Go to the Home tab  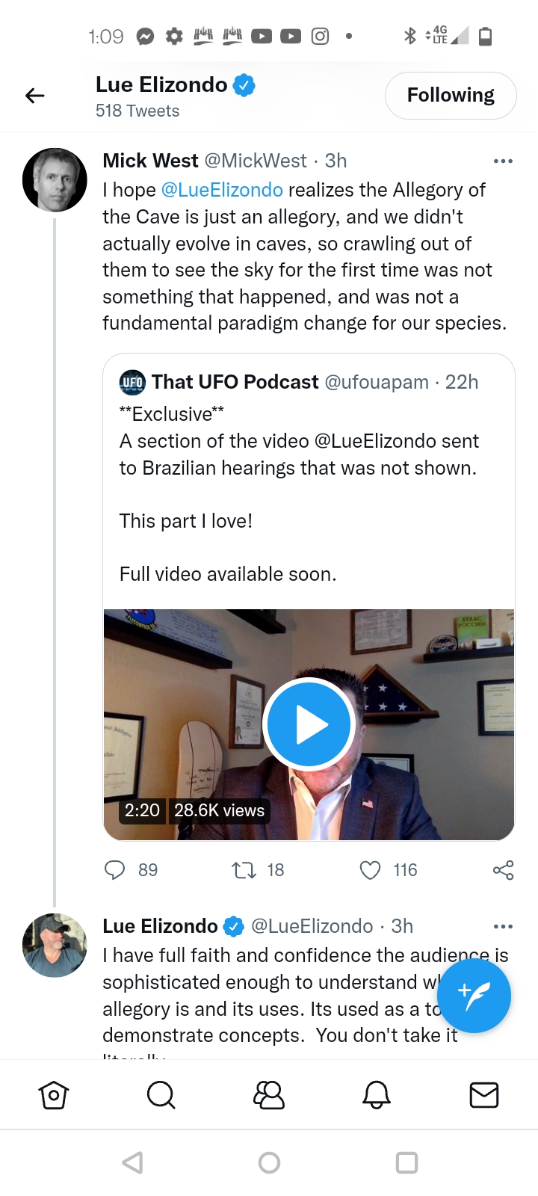point(54,1095)
